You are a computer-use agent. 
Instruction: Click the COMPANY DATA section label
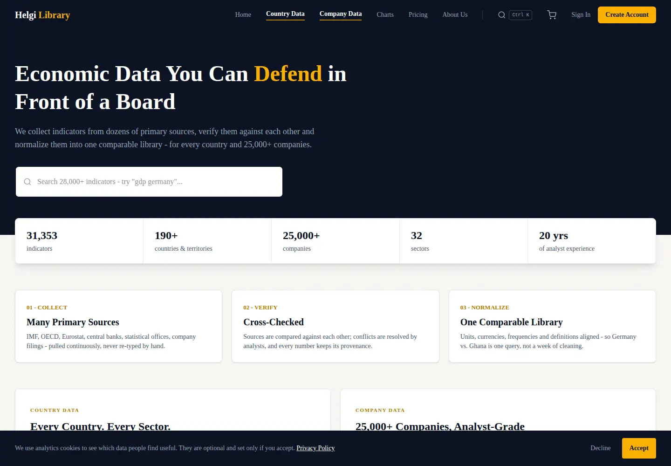(x=380, y=411)
